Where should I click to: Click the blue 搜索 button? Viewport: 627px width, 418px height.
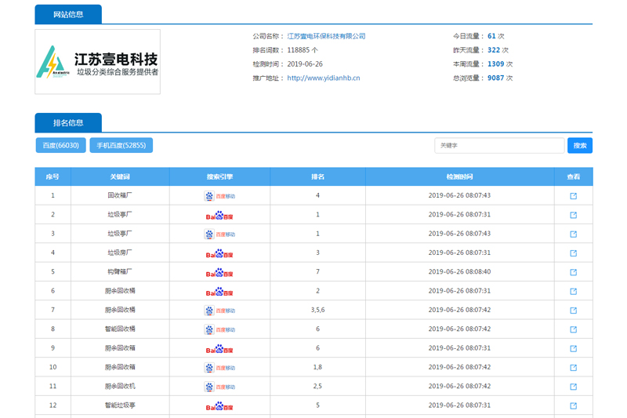(x=580, y=146)
